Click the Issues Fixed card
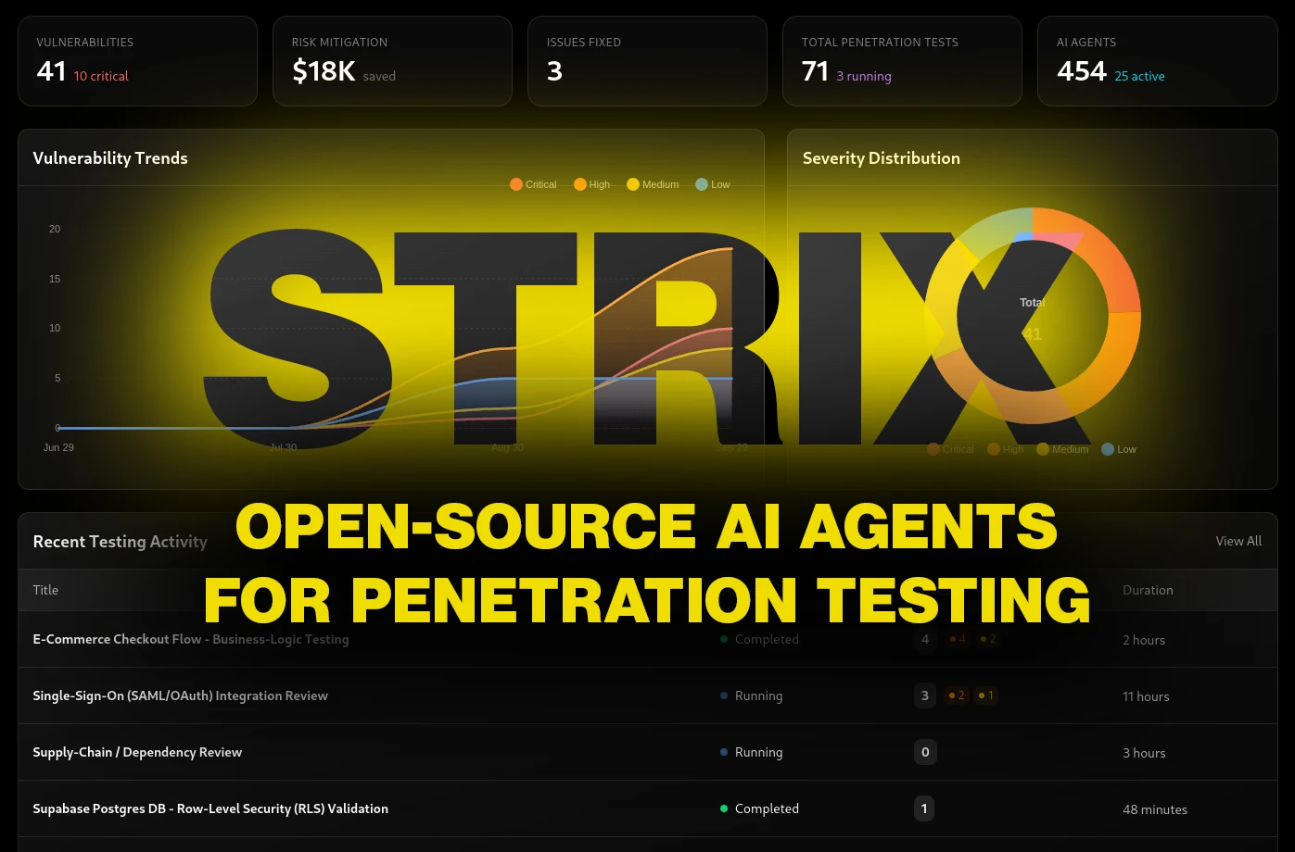Image resolution: width=1295 pixels, height=852 pixels. [x=647, y=60]
